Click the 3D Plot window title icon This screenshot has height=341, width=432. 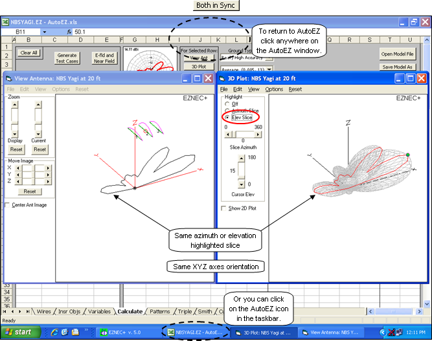coord(222,78)
